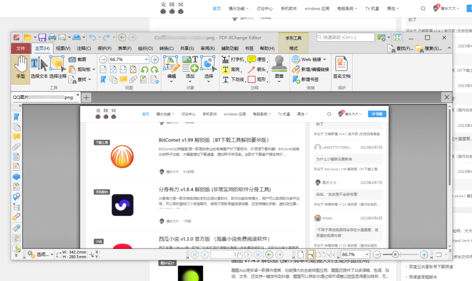Click page number field 1/1
The image size is (472, 281).
click(x=226, y=255)
